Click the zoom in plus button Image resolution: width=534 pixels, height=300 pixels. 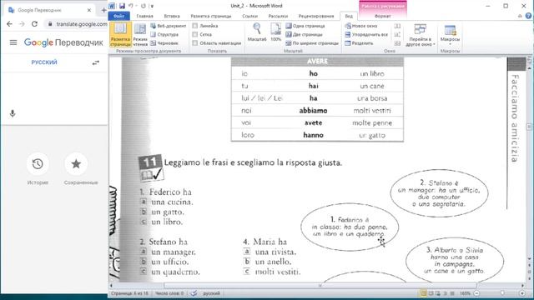tap(522, 293)
